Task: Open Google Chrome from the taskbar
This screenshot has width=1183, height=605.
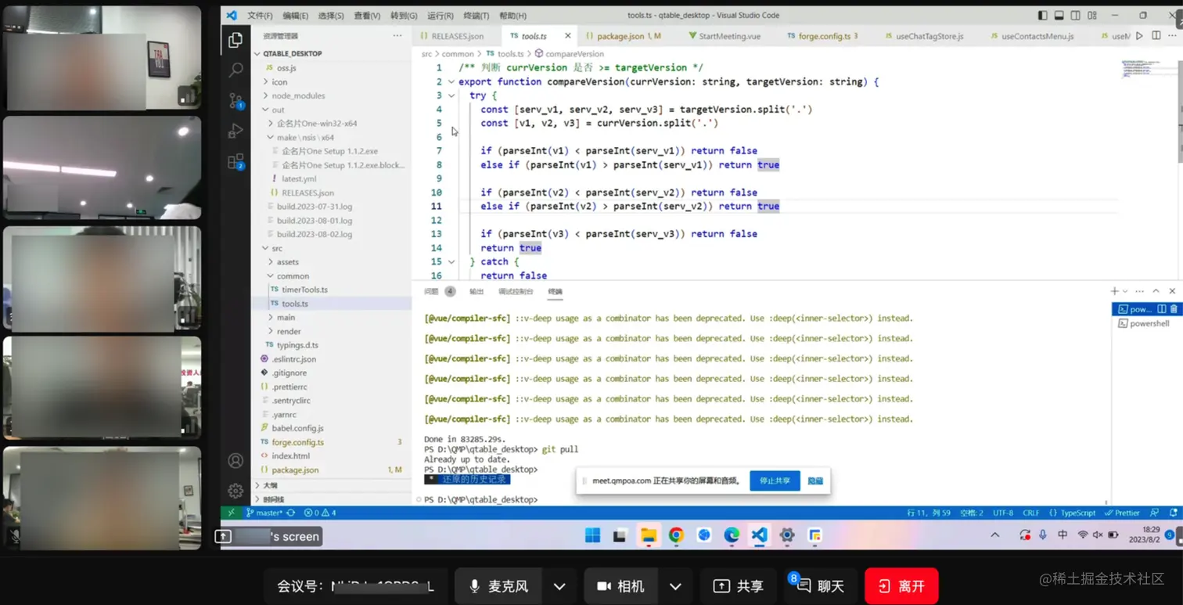Action: pyautogui.click(x=676, y=535)
